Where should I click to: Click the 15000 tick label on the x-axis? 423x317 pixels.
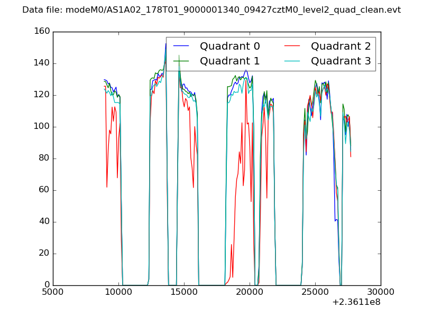184,292
